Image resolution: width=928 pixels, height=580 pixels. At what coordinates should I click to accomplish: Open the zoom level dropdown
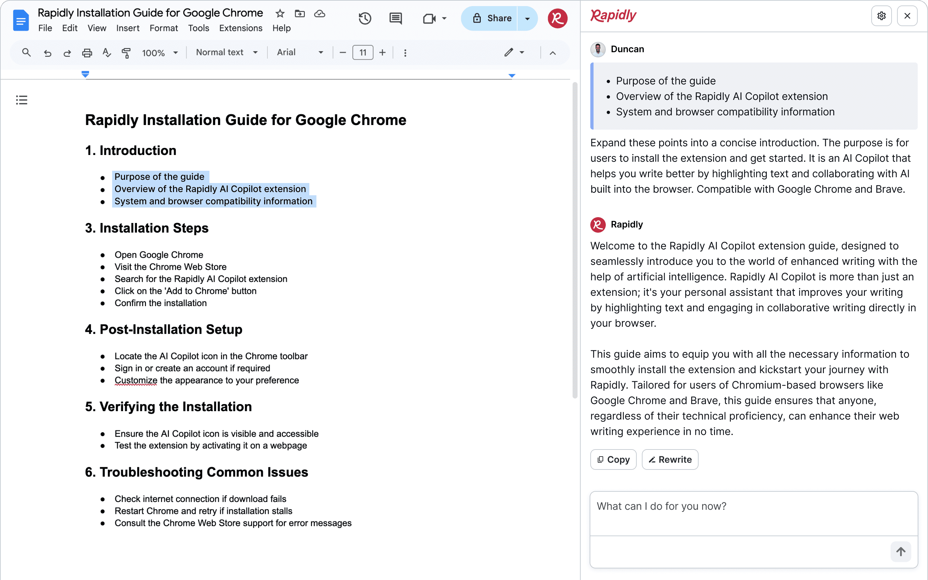160,53
